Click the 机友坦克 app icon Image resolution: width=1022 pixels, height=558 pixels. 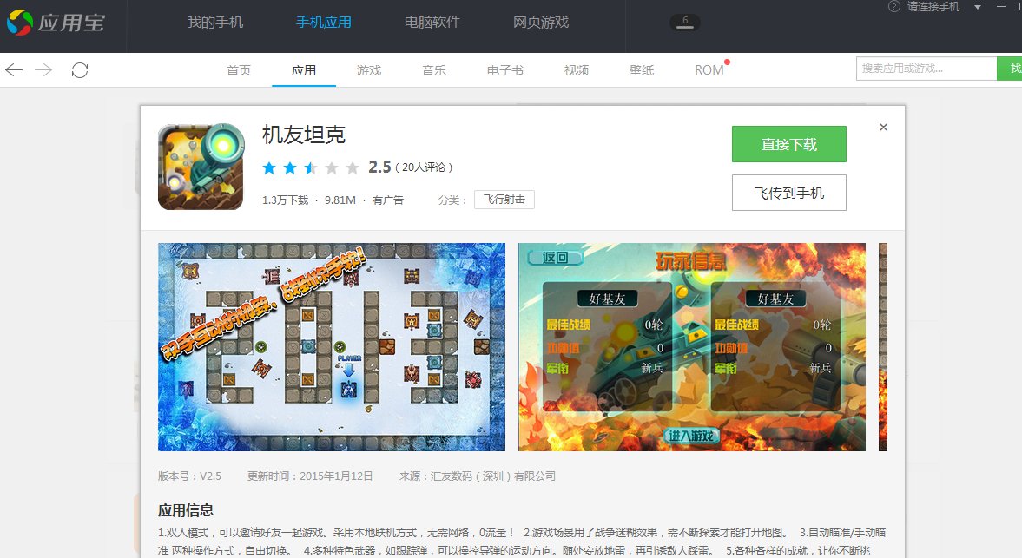pyautogui.click(x=201, y=167)
